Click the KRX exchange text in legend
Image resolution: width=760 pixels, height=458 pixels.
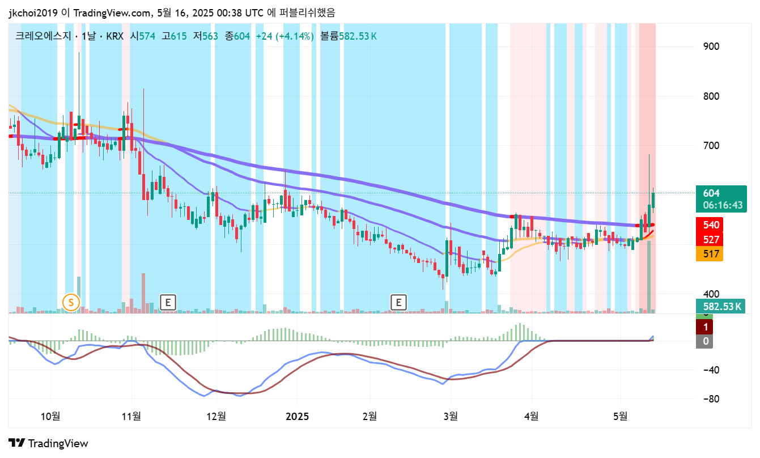(x=114, y=36)
